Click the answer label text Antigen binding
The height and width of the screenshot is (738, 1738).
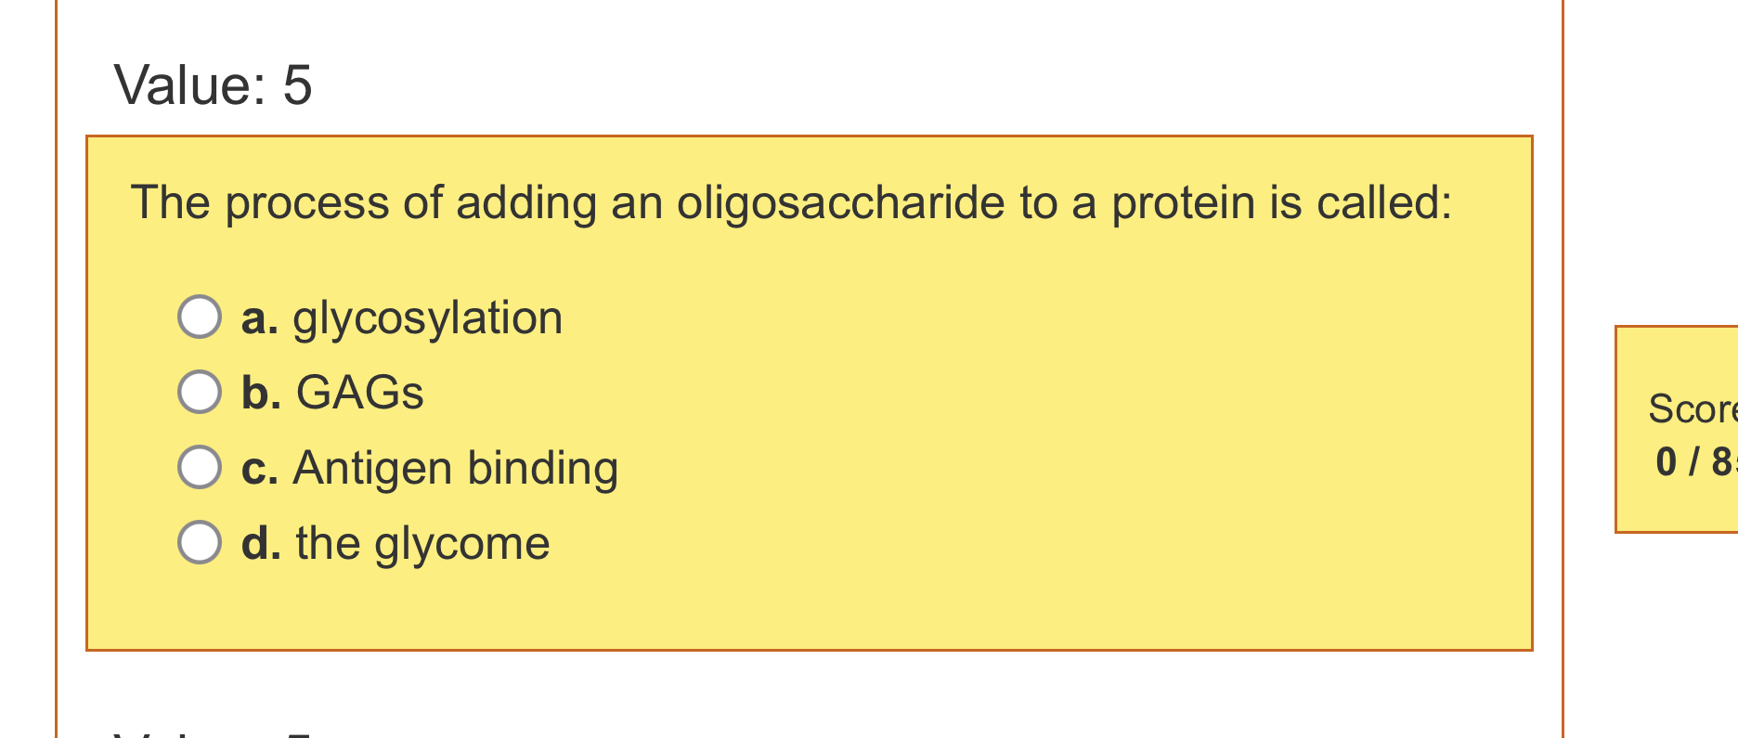tap(454, 467)
